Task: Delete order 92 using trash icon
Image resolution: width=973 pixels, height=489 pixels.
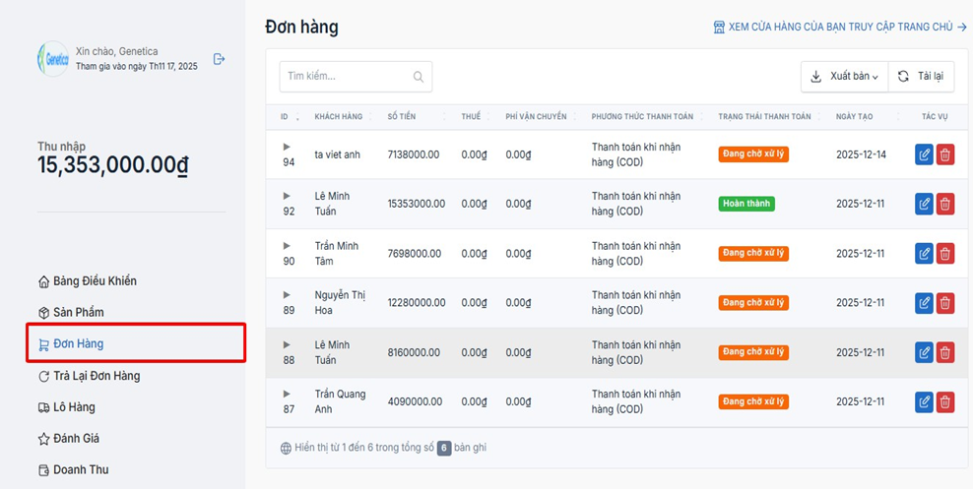Action: point(945,204)
